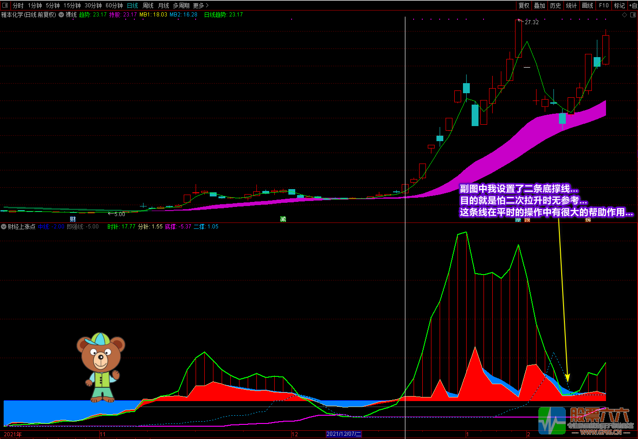The image size is (638, 439).
Task: Click the 复权 button
Action: [524, 5]
